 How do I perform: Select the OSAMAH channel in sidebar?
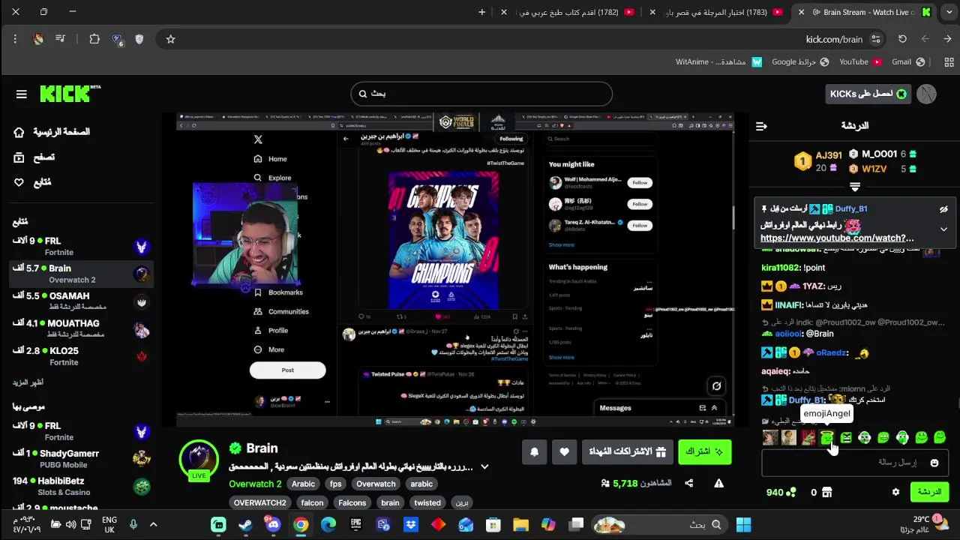81,301
